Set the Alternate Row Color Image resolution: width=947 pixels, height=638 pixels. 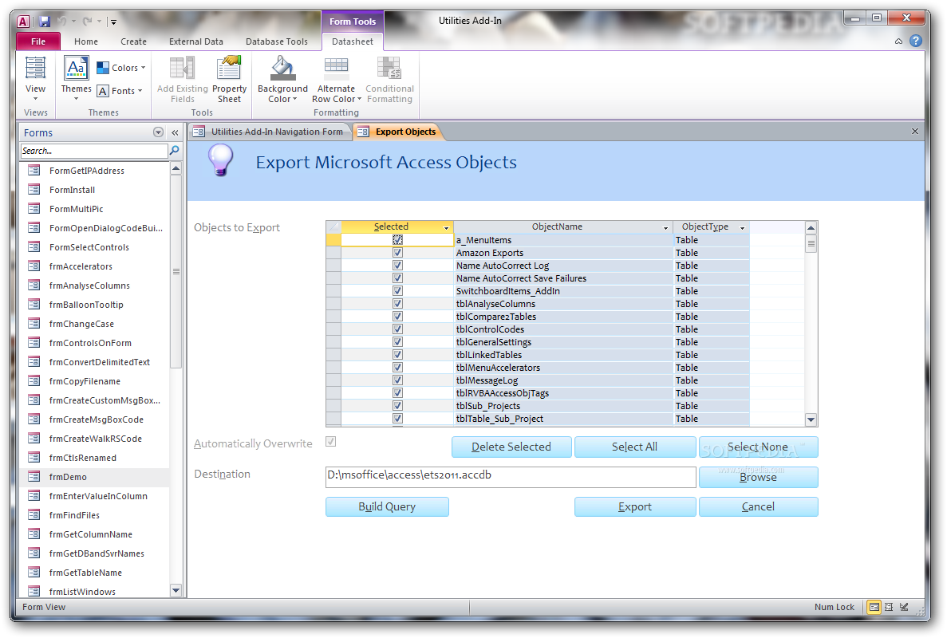pos(337,80)
